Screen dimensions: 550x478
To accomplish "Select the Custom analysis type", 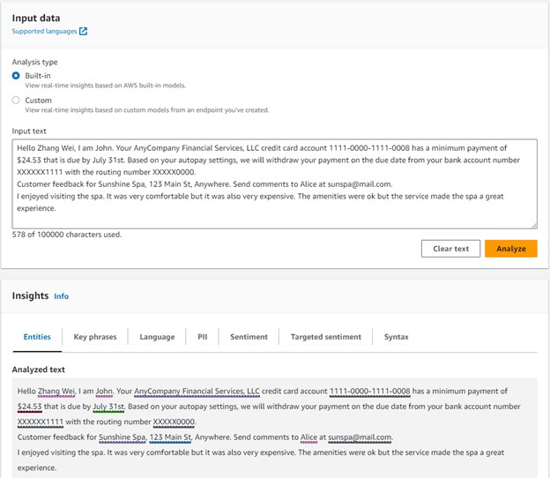I will tap(16, 101).
